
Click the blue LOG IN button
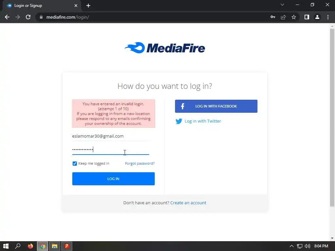(114, 179)
